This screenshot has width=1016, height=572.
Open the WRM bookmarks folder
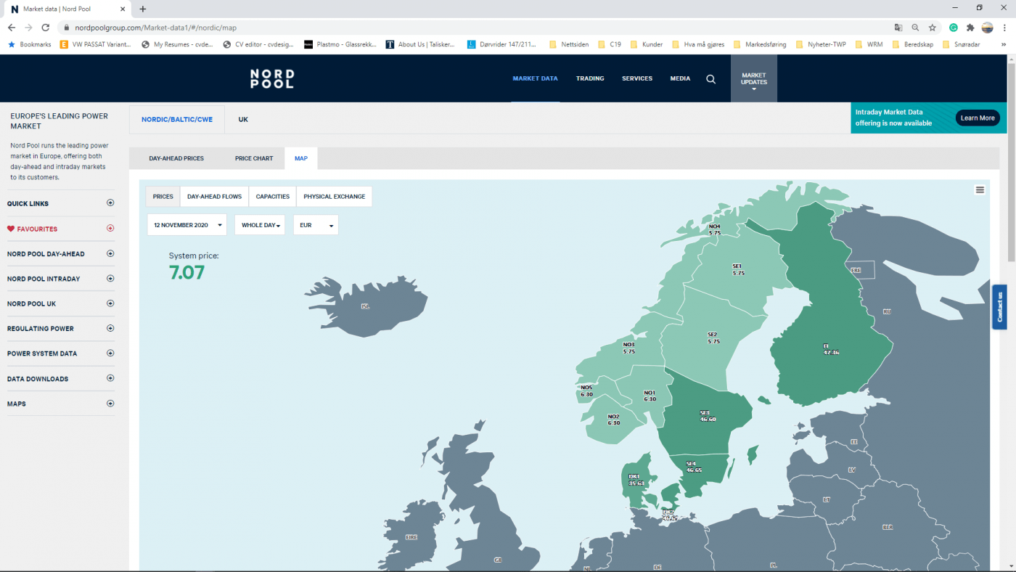click(869, 44)
